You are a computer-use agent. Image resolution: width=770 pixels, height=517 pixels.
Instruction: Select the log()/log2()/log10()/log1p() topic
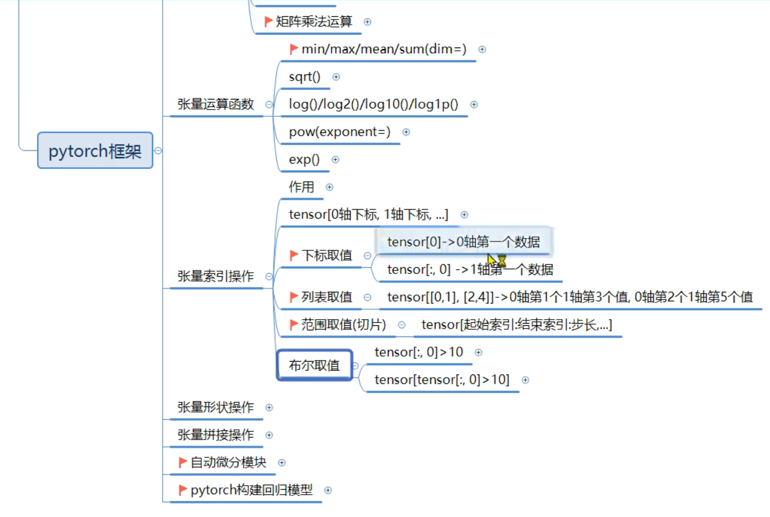374,104
